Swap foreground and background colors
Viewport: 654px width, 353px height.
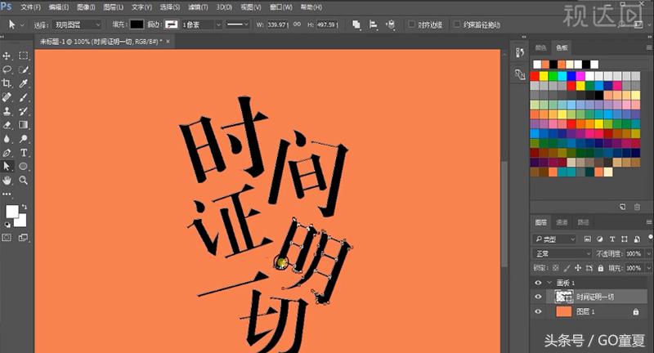point(25,207)
